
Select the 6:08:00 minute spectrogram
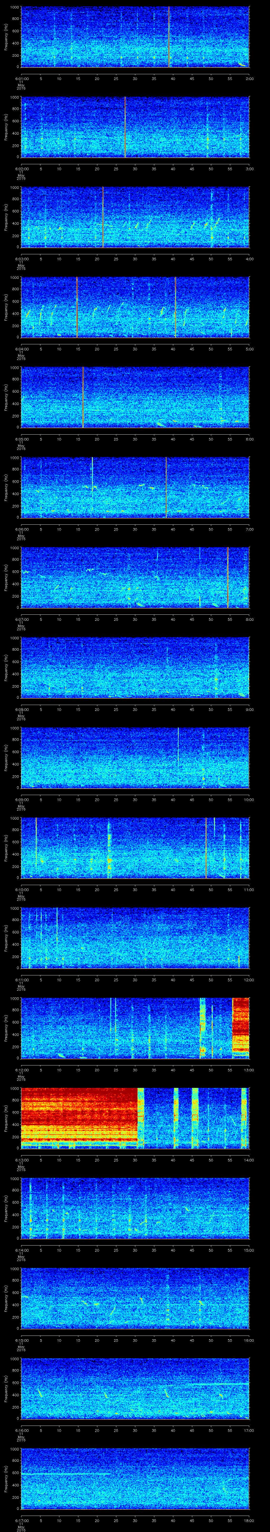(x=135, y=668)
